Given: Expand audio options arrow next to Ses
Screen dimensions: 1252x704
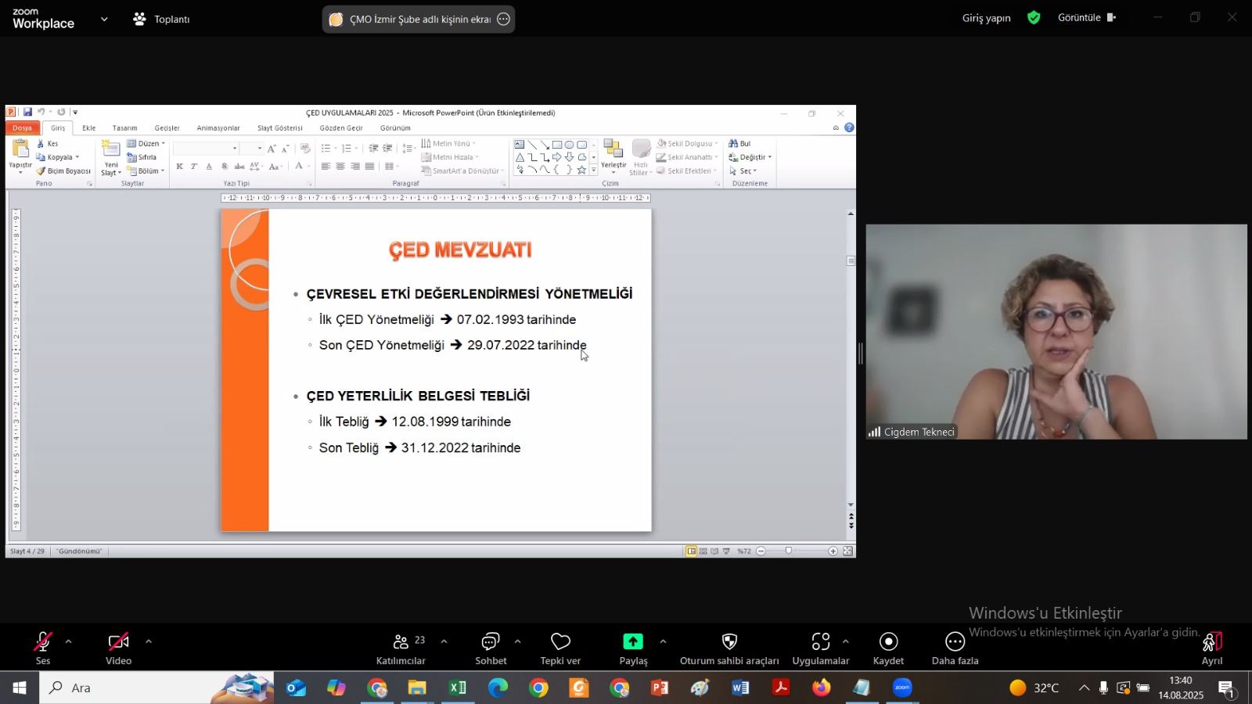Looking at the screenshot, I should (x=68, y=641).
